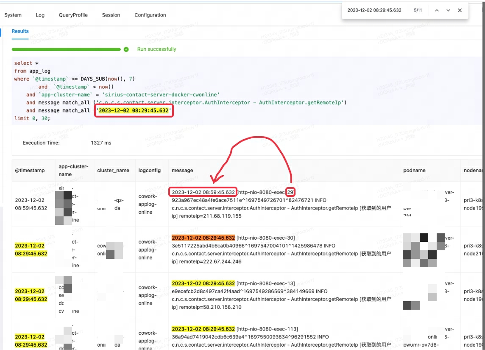
Task: Jump to next find match
Action: (x=448, y=11)
